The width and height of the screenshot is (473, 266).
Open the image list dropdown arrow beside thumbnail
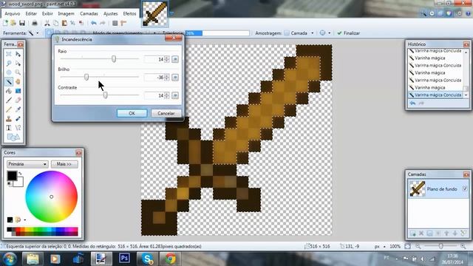(171, 13)
